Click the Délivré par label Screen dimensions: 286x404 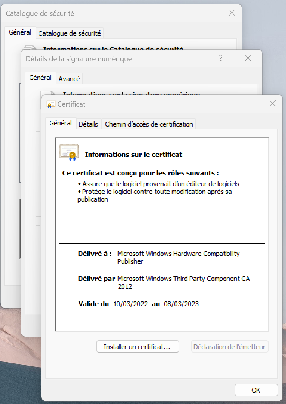pyautogui.click(x=96, y=279)
